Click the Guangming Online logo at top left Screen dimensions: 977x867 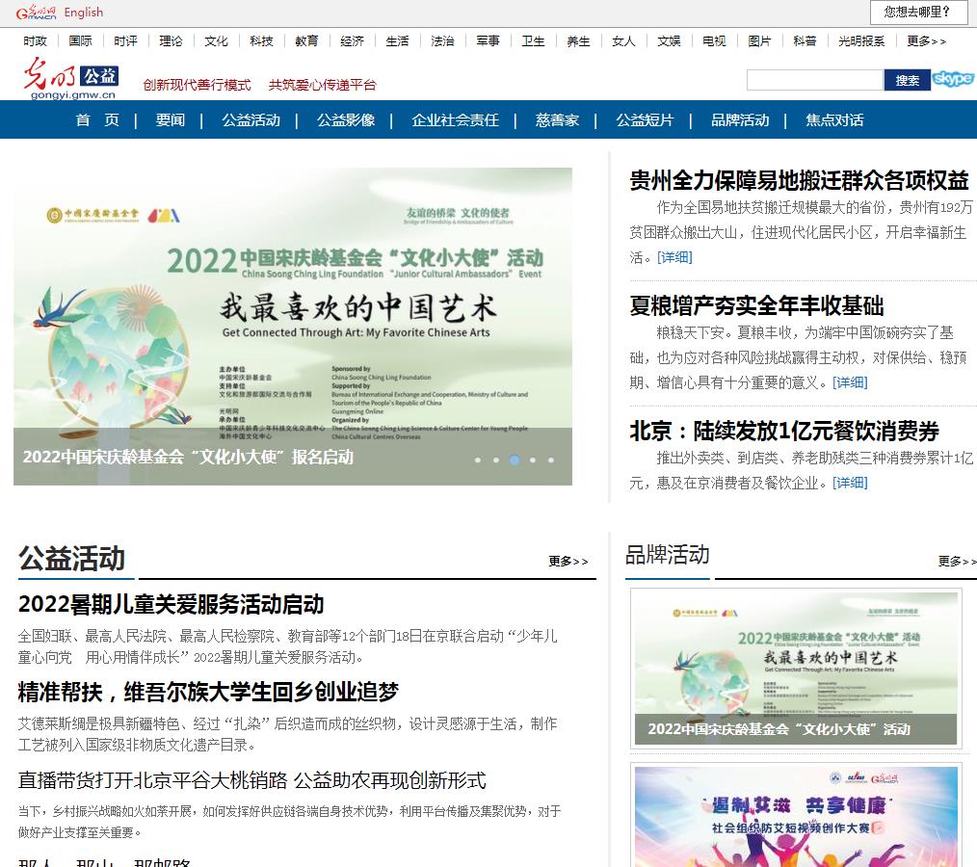tap(36, 13)
